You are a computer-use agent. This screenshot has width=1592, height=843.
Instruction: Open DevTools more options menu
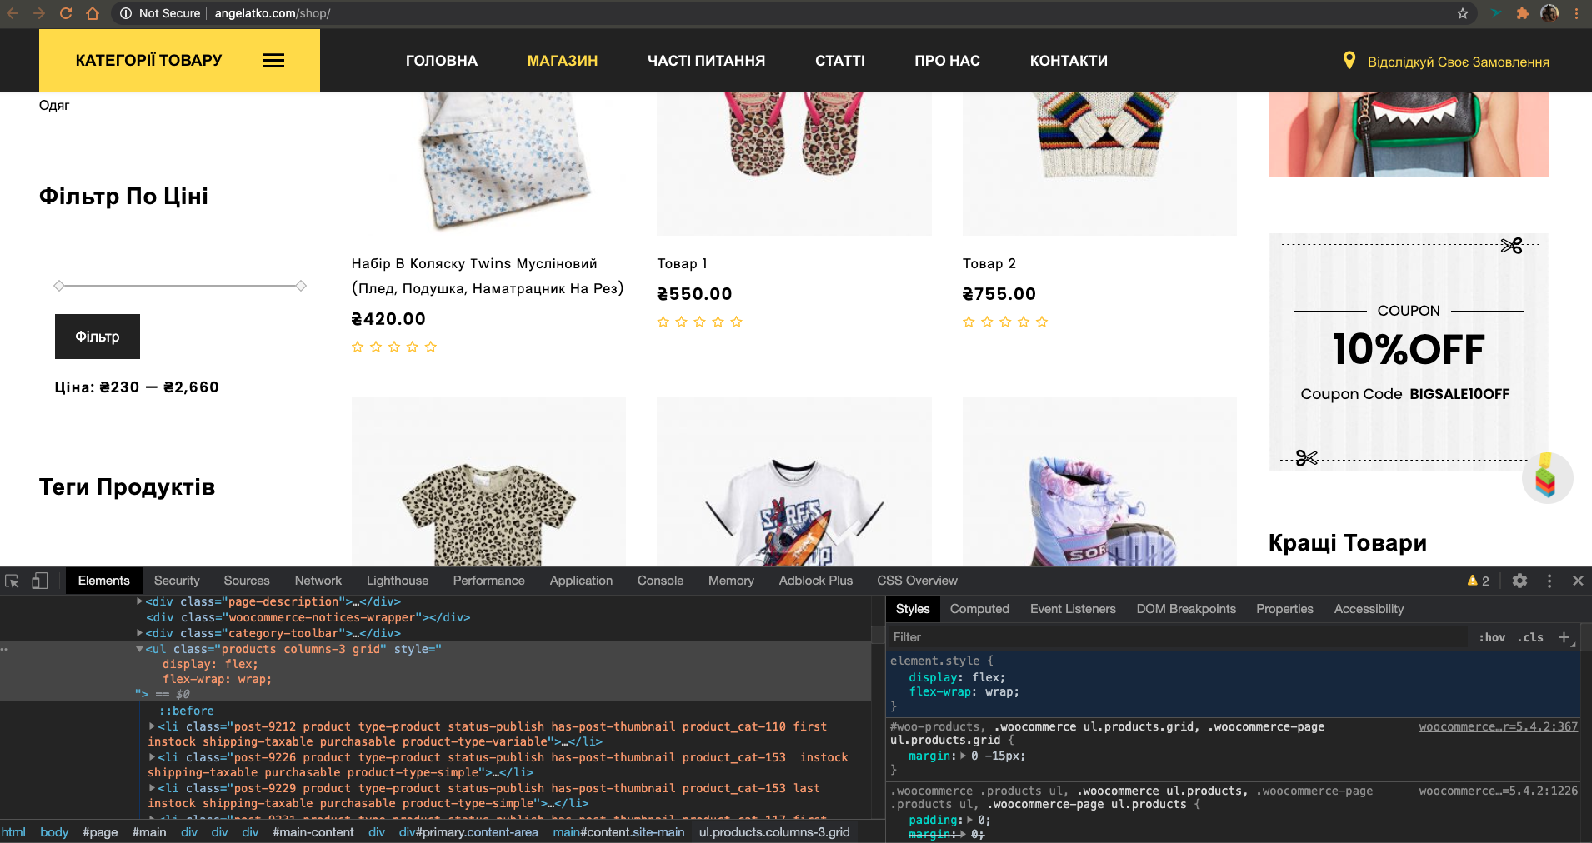(x=1549, y=581)
